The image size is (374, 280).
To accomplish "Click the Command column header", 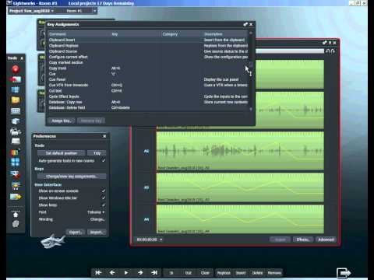I will pos(79,34).
